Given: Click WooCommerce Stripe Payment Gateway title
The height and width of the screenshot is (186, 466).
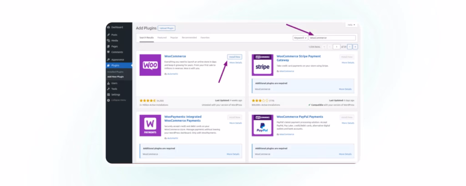Looking at the screenshot, I should coord(299,58).
